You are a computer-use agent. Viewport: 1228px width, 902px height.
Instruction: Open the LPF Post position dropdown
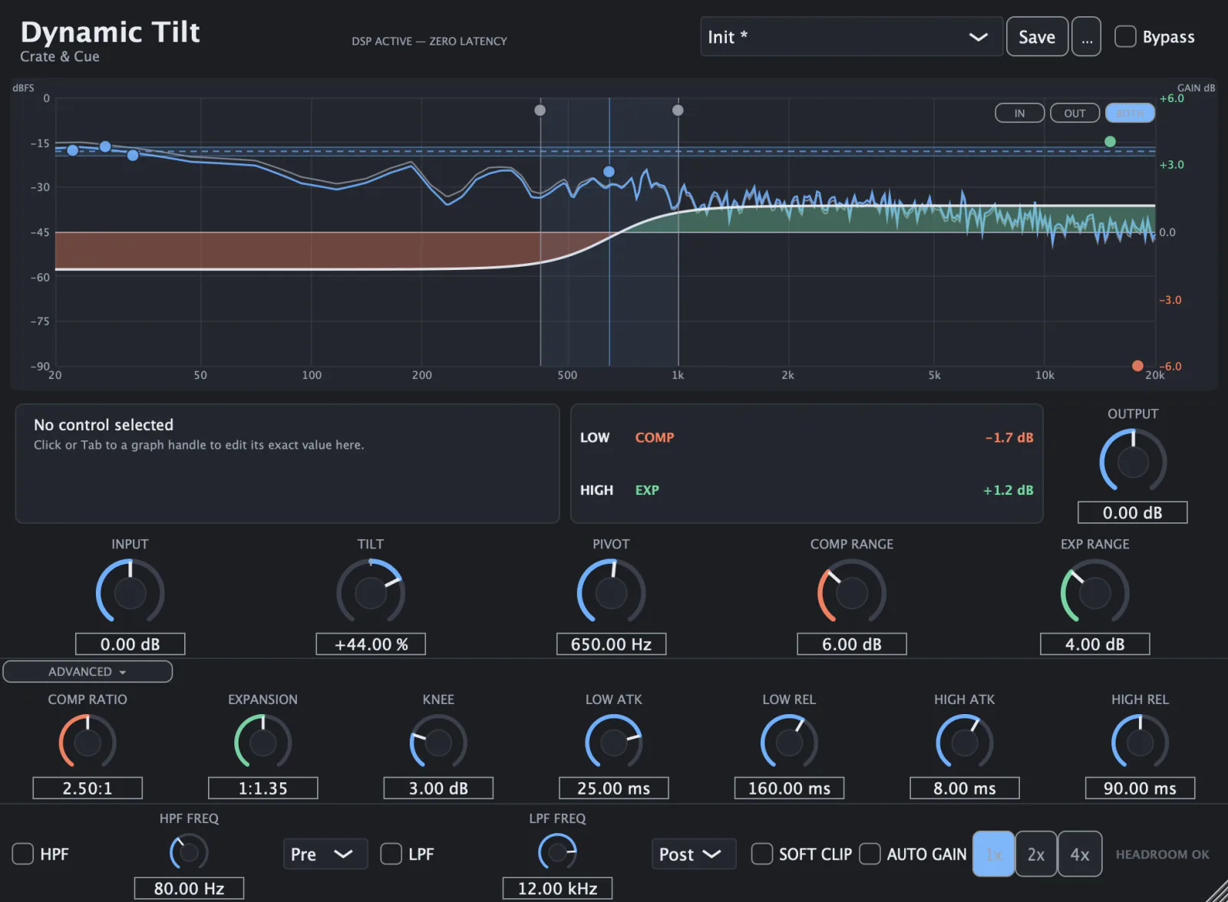click(694, 854)
